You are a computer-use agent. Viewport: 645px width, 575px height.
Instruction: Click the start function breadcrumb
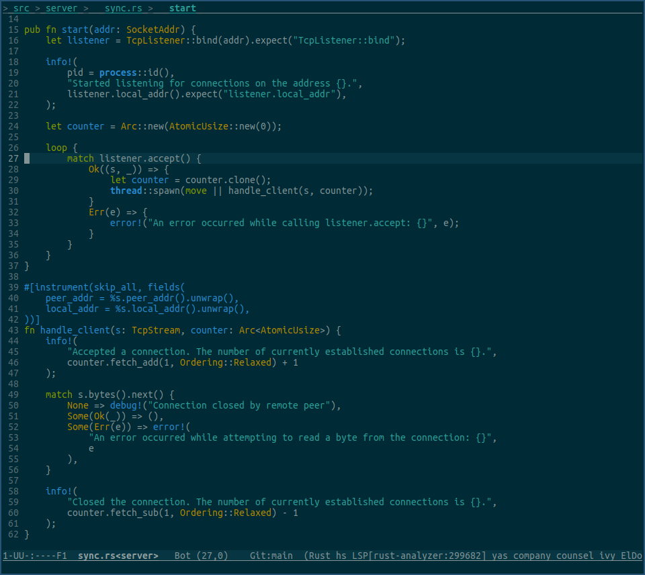(183, 8)
